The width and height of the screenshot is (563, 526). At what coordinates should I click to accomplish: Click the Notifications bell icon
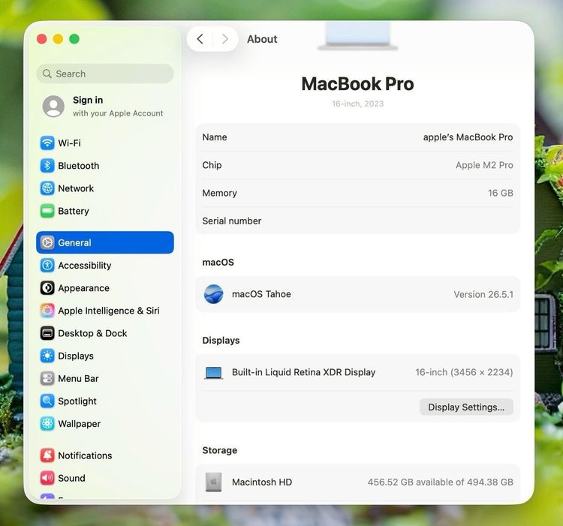(47, 455)
